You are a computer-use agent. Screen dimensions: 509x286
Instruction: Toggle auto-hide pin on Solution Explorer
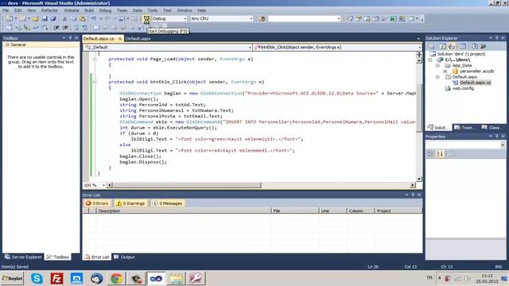tap(496, 38)
